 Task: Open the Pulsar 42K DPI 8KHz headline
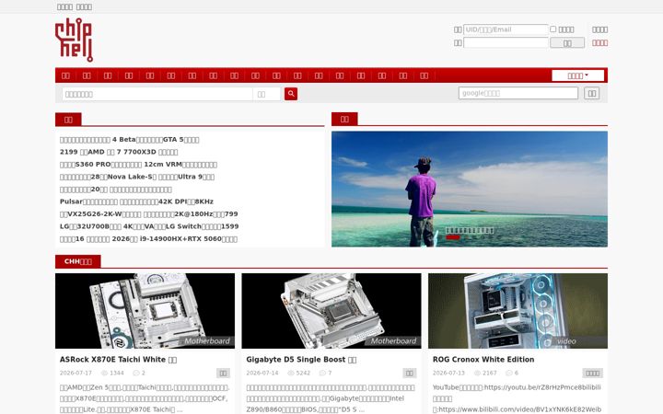point(136,201)
